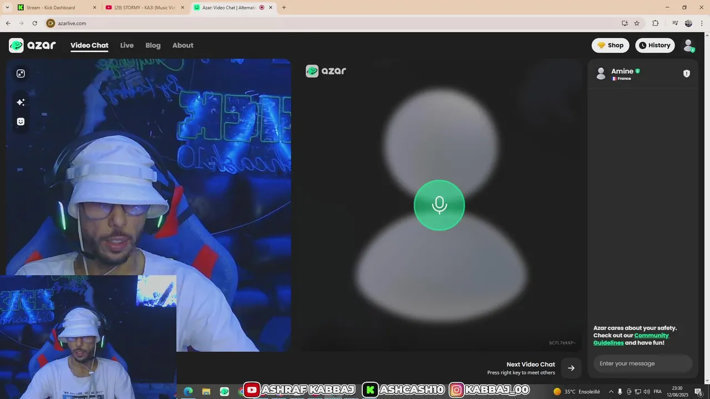Viewport: 710px width, 399px height.
Task: Open Azar app in taskbar
Action: point(224,391)
